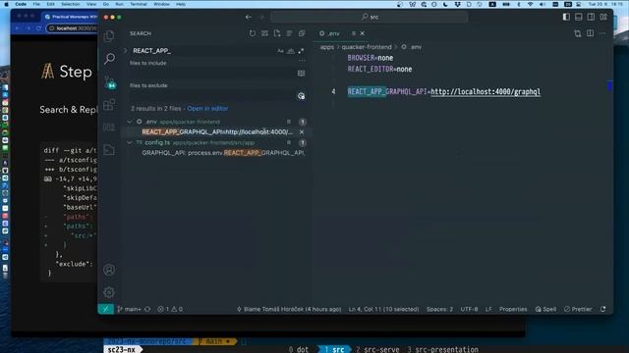Open the File menu in macOS menu bar

point(36,4)
